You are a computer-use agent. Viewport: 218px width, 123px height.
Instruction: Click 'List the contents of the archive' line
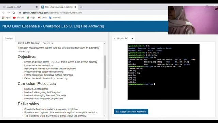(48, 75)
